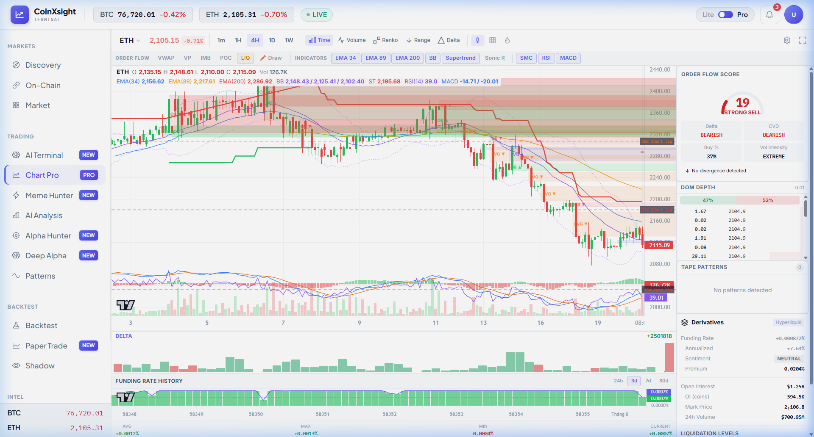Launch Meme Hunter tool

tap(55, 196)
